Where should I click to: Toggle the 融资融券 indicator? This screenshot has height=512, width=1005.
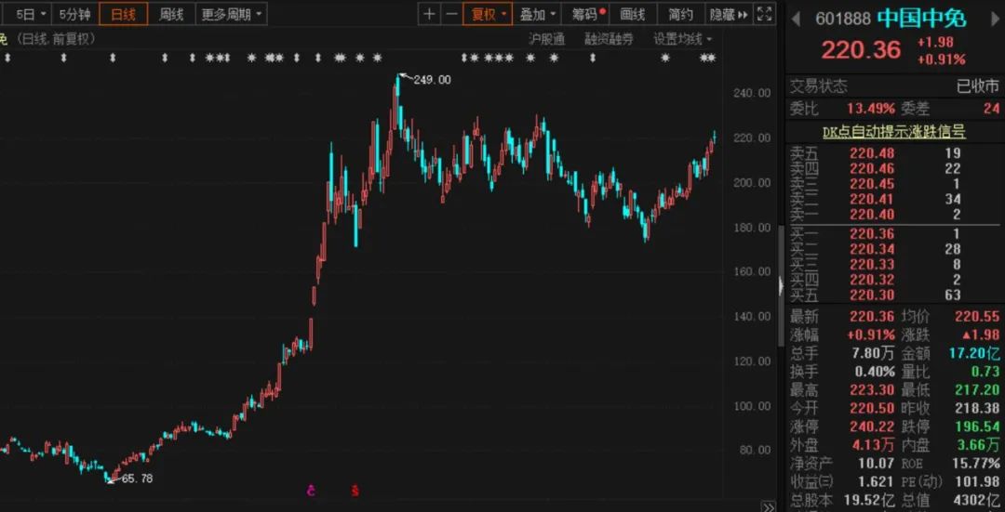point(609,39)
